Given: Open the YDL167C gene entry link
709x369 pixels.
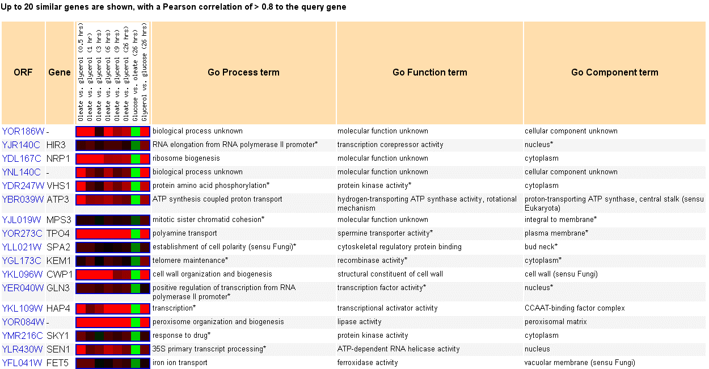Looking at the screenshot, I should (x=22, y=158).
